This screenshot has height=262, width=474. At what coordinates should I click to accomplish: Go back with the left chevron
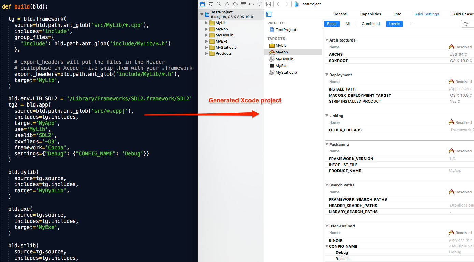278,4
